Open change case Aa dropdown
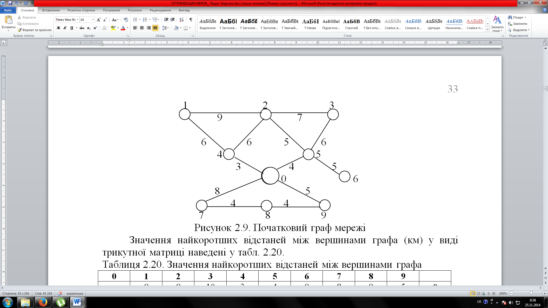This screenshot has width=548, height=308. (x=115, y=20)
